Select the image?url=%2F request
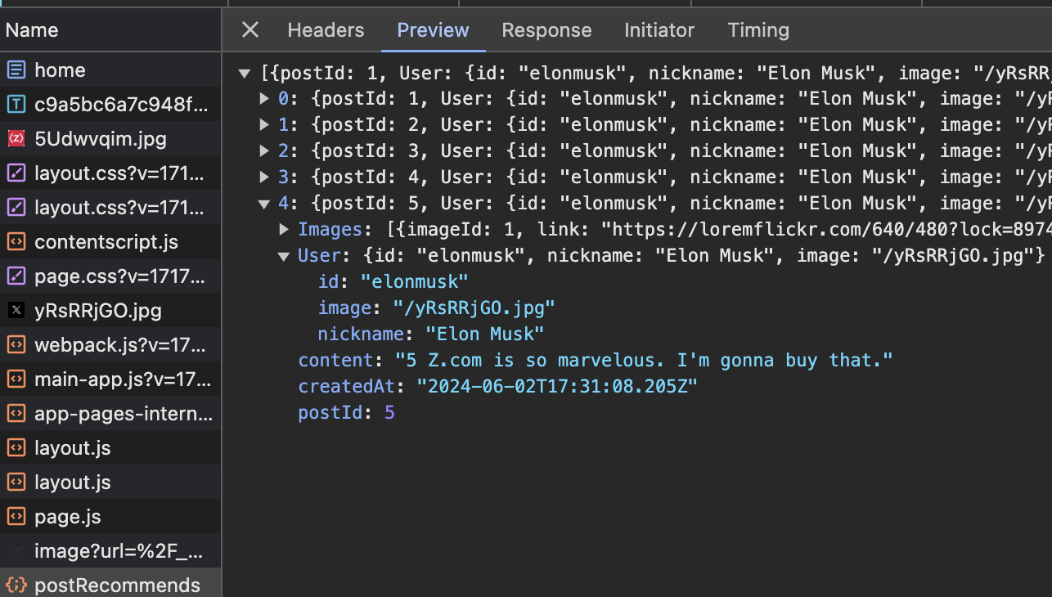Viewport: 1052px width, 597px height. 110,551
